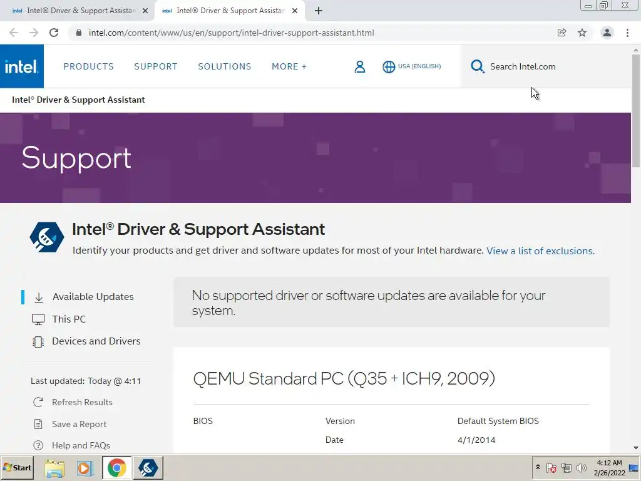The image size is (641, 481).
Task: Open the Windows Start menu
Action: 17,468
